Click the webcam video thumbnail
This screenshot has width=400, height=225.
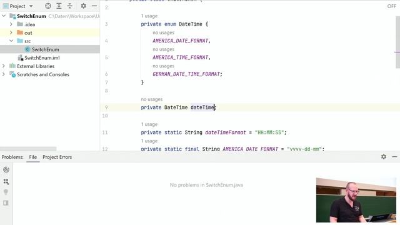pyautogui.click(x=356, y=200)
